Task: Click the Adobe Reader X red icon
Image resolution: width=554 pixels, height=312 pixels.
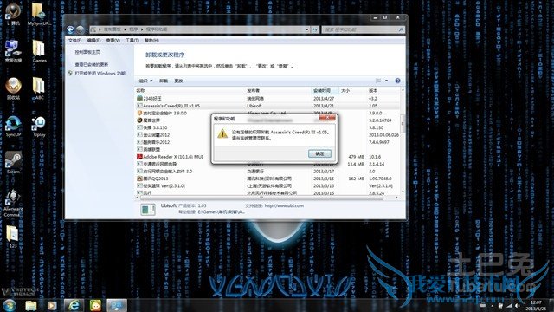Action: 139,157
